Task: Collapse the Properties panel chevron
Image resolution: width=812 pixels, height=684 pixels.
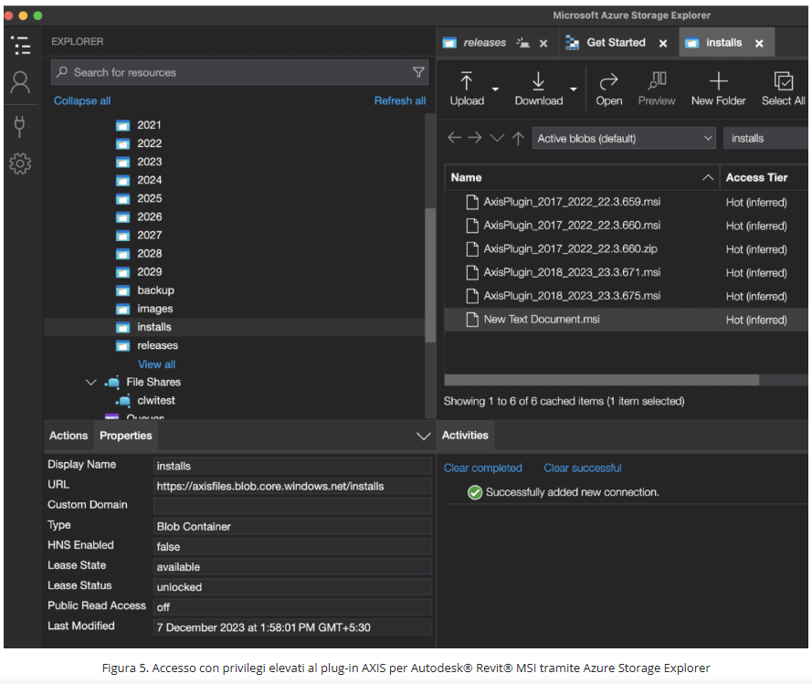Action: click(x=423, y=437)
